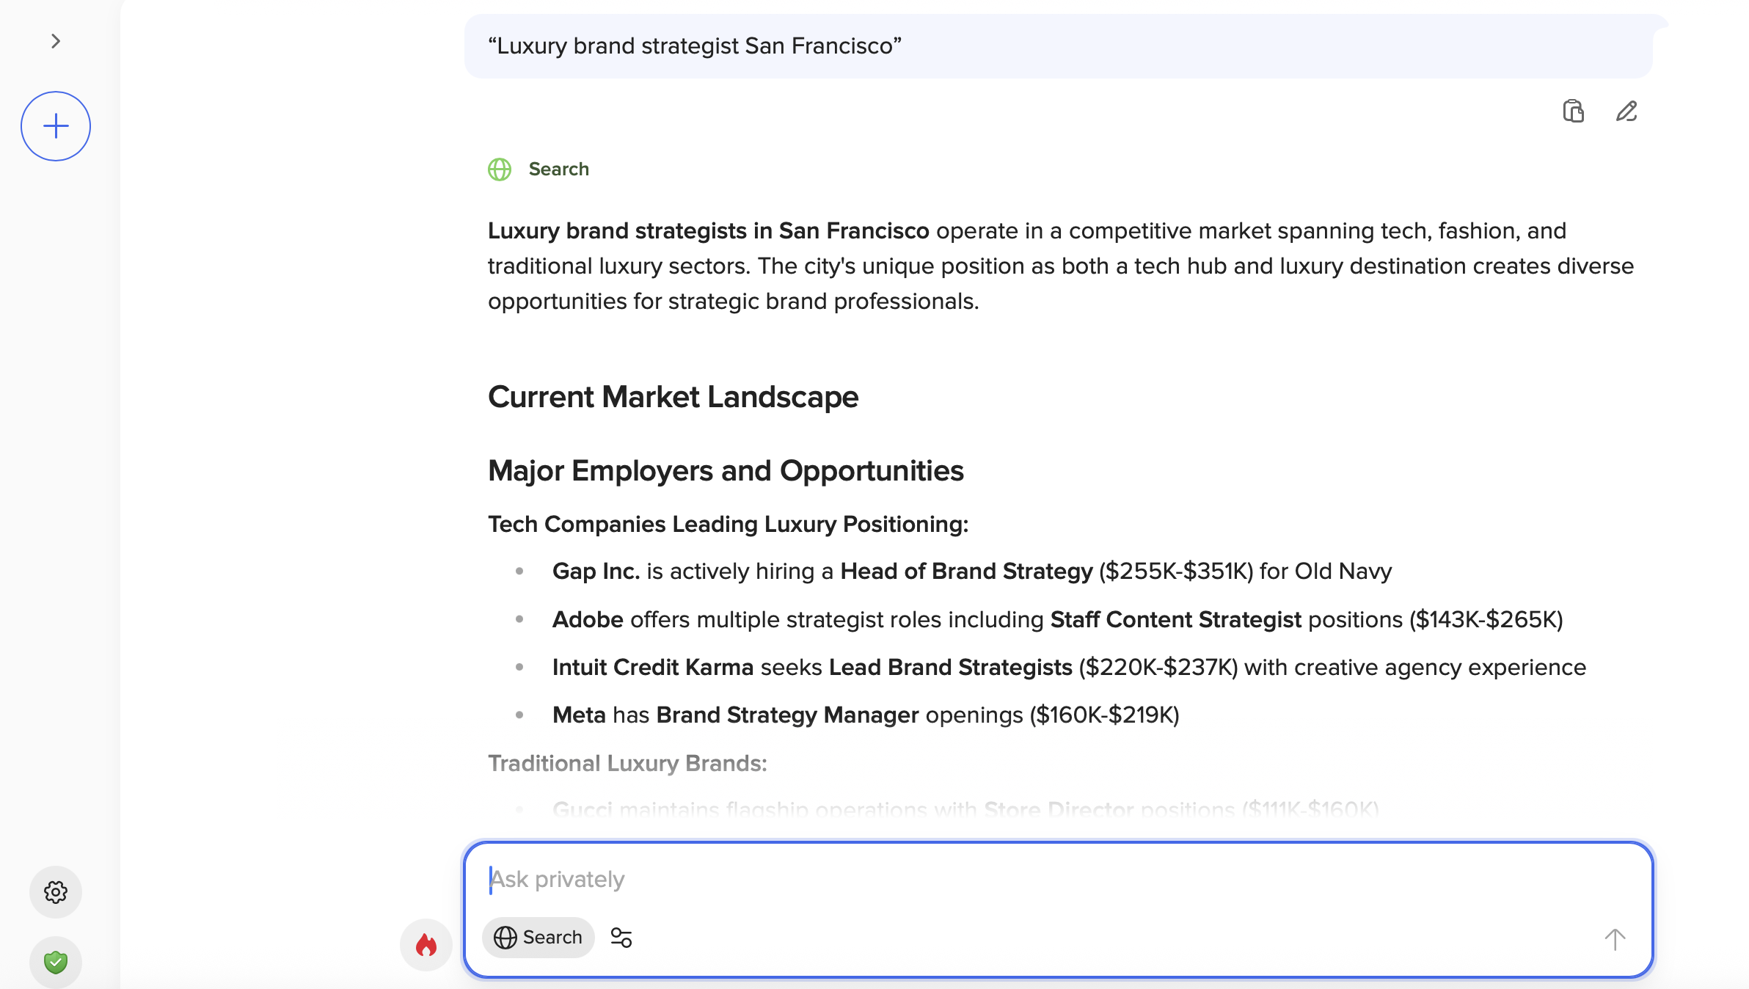Send the message with the up arrow
1749x989 pixels.
tap(1615, 939)
